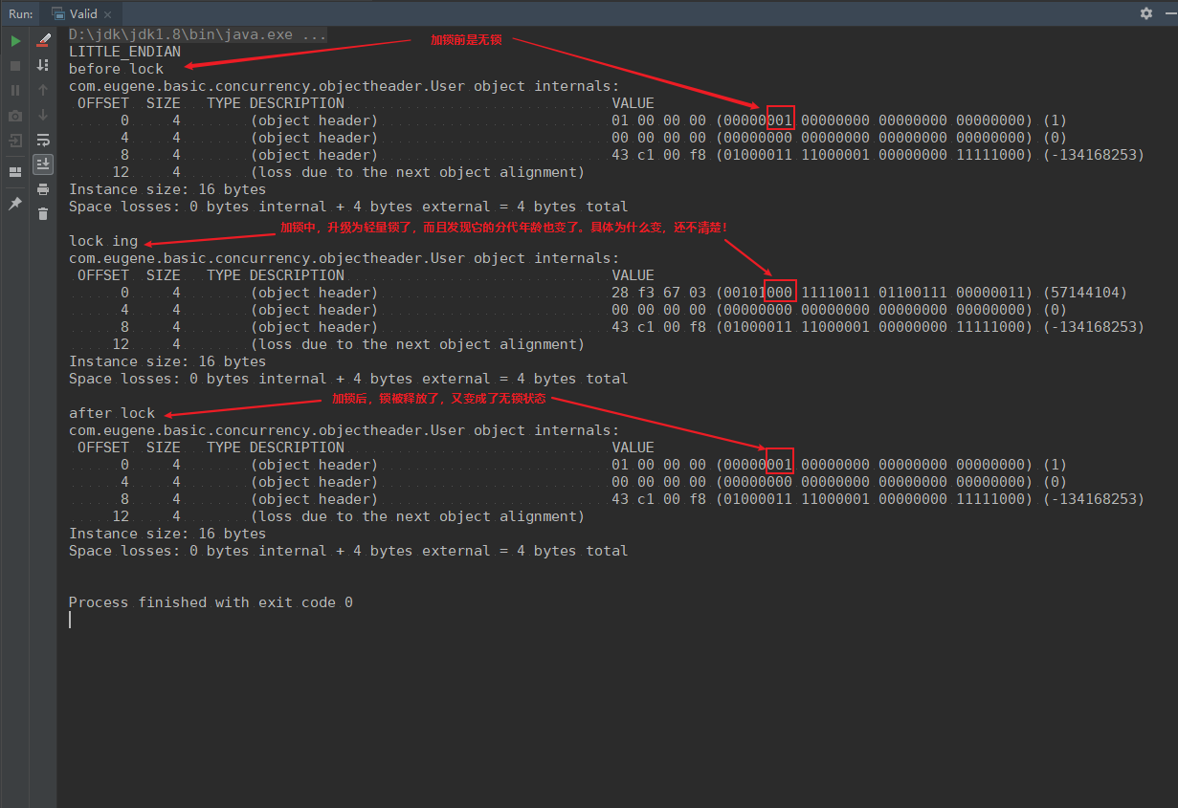The image size is (1178, 808).
Task: Click 'Instance size: 16 bytes' under after lock
Action: (x=167, y=534)
